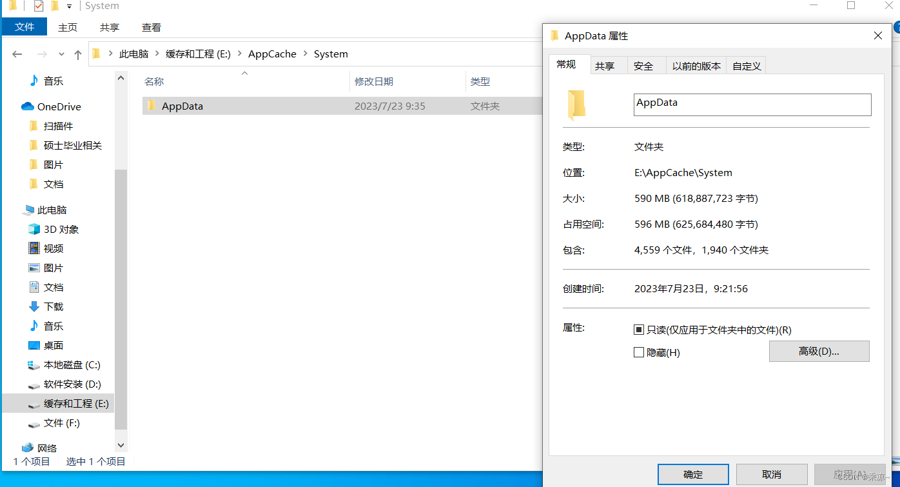Click the date 2023/7/23 9:35 cell
Image resolution: width=900 pixels, height=487 pixels.
(390, 106)
